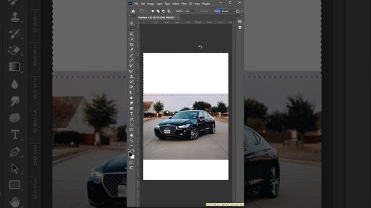Screen dimensions: 371x208
Task: Select the Hand tool
Action: click(x=132, y=135)
